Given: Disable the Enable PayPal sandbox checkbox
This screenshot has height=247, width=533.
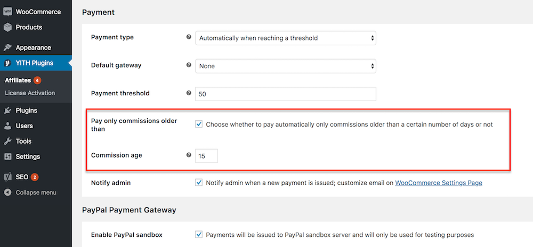Looking at the screenshot, I should tap(199, 234).
